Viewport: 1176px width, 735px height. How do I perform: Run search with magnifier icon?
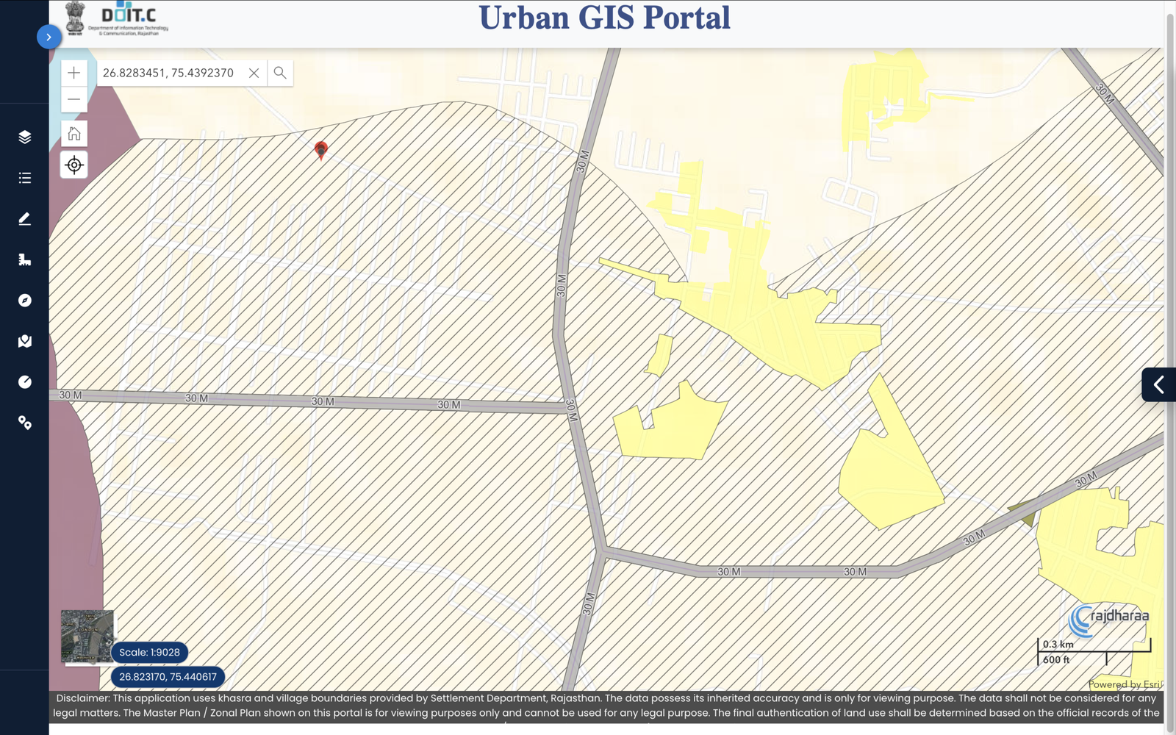point(280,73)
